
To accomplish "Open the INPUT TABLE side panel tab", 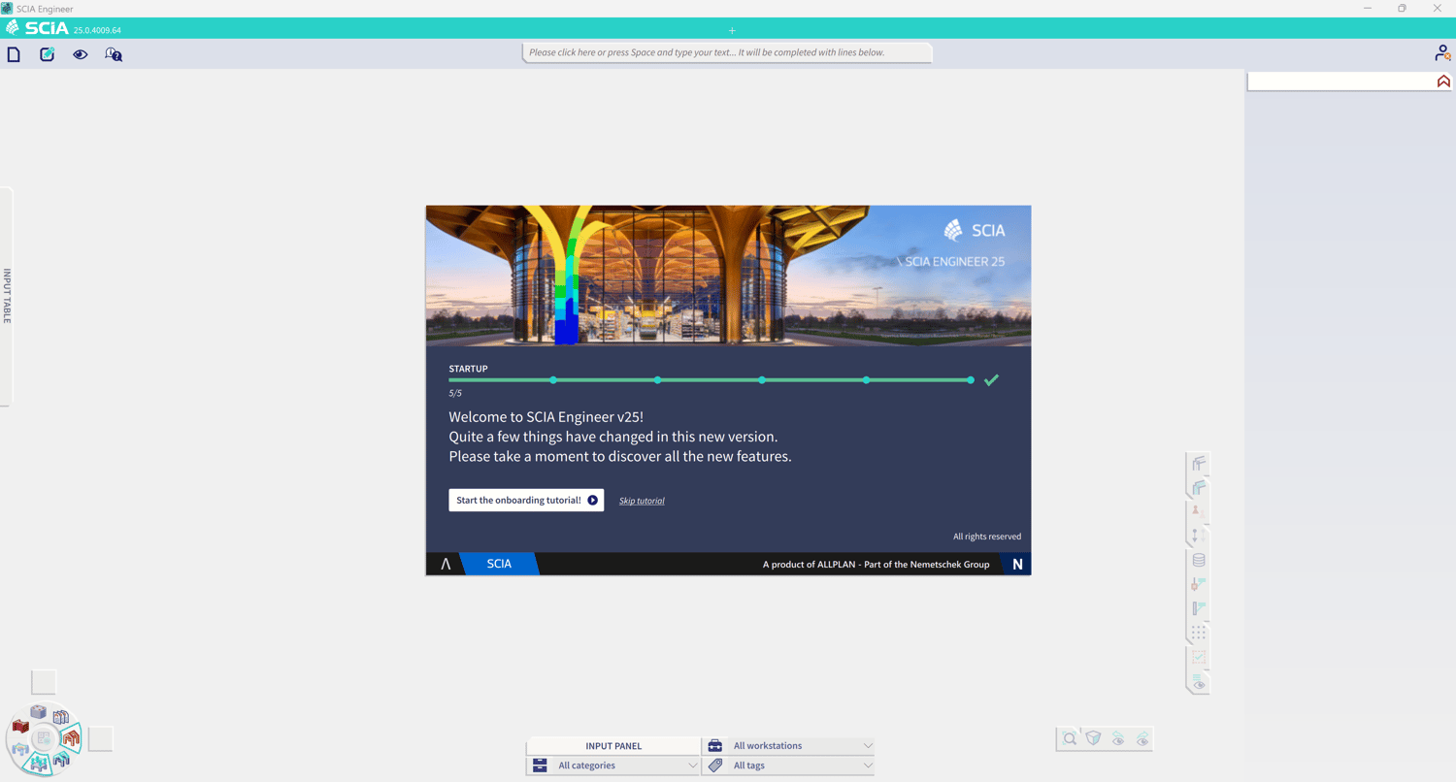I will coord(7,296).
